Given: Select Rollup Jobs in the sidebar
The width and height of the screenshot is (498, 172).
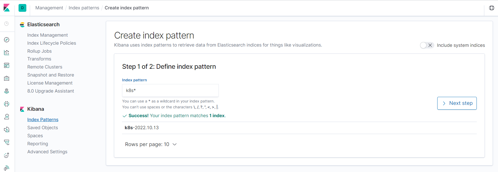Looking at the screenshot, I should pos(40,51).
